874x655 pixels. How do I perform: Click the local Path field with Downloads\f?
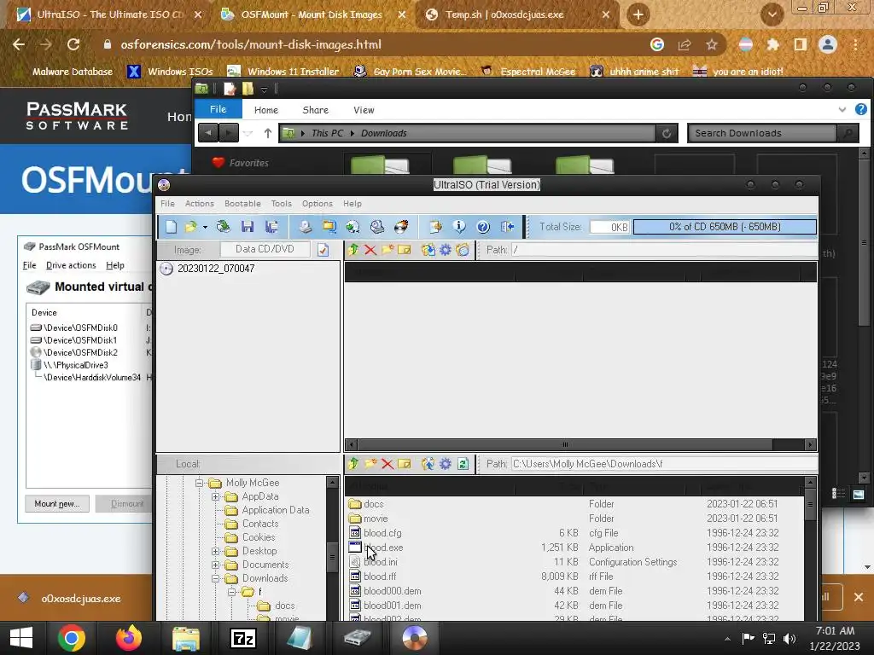[663, 463]
